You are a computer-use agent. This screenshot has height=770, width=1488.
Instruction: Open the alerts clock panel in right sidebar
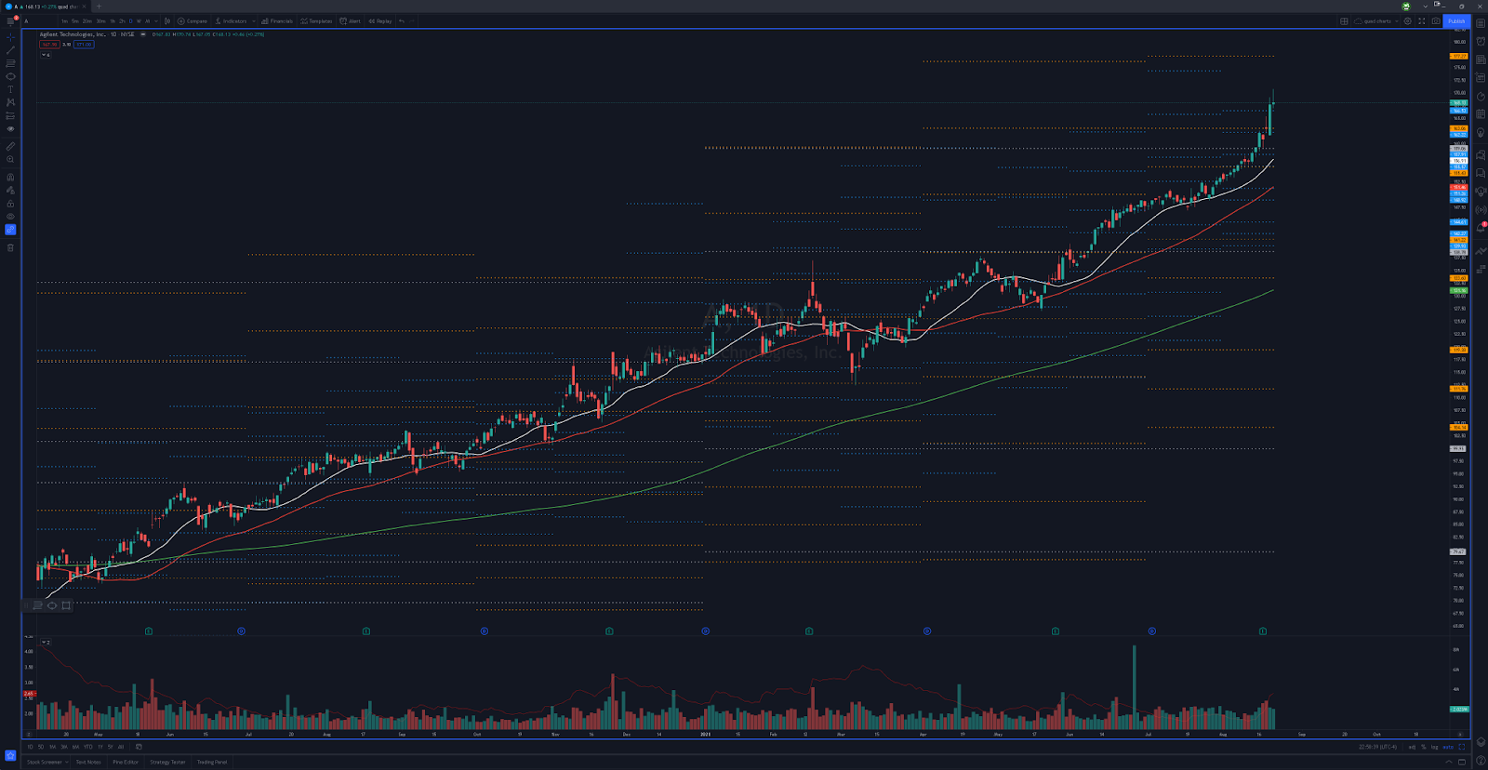coord(1481,41)
